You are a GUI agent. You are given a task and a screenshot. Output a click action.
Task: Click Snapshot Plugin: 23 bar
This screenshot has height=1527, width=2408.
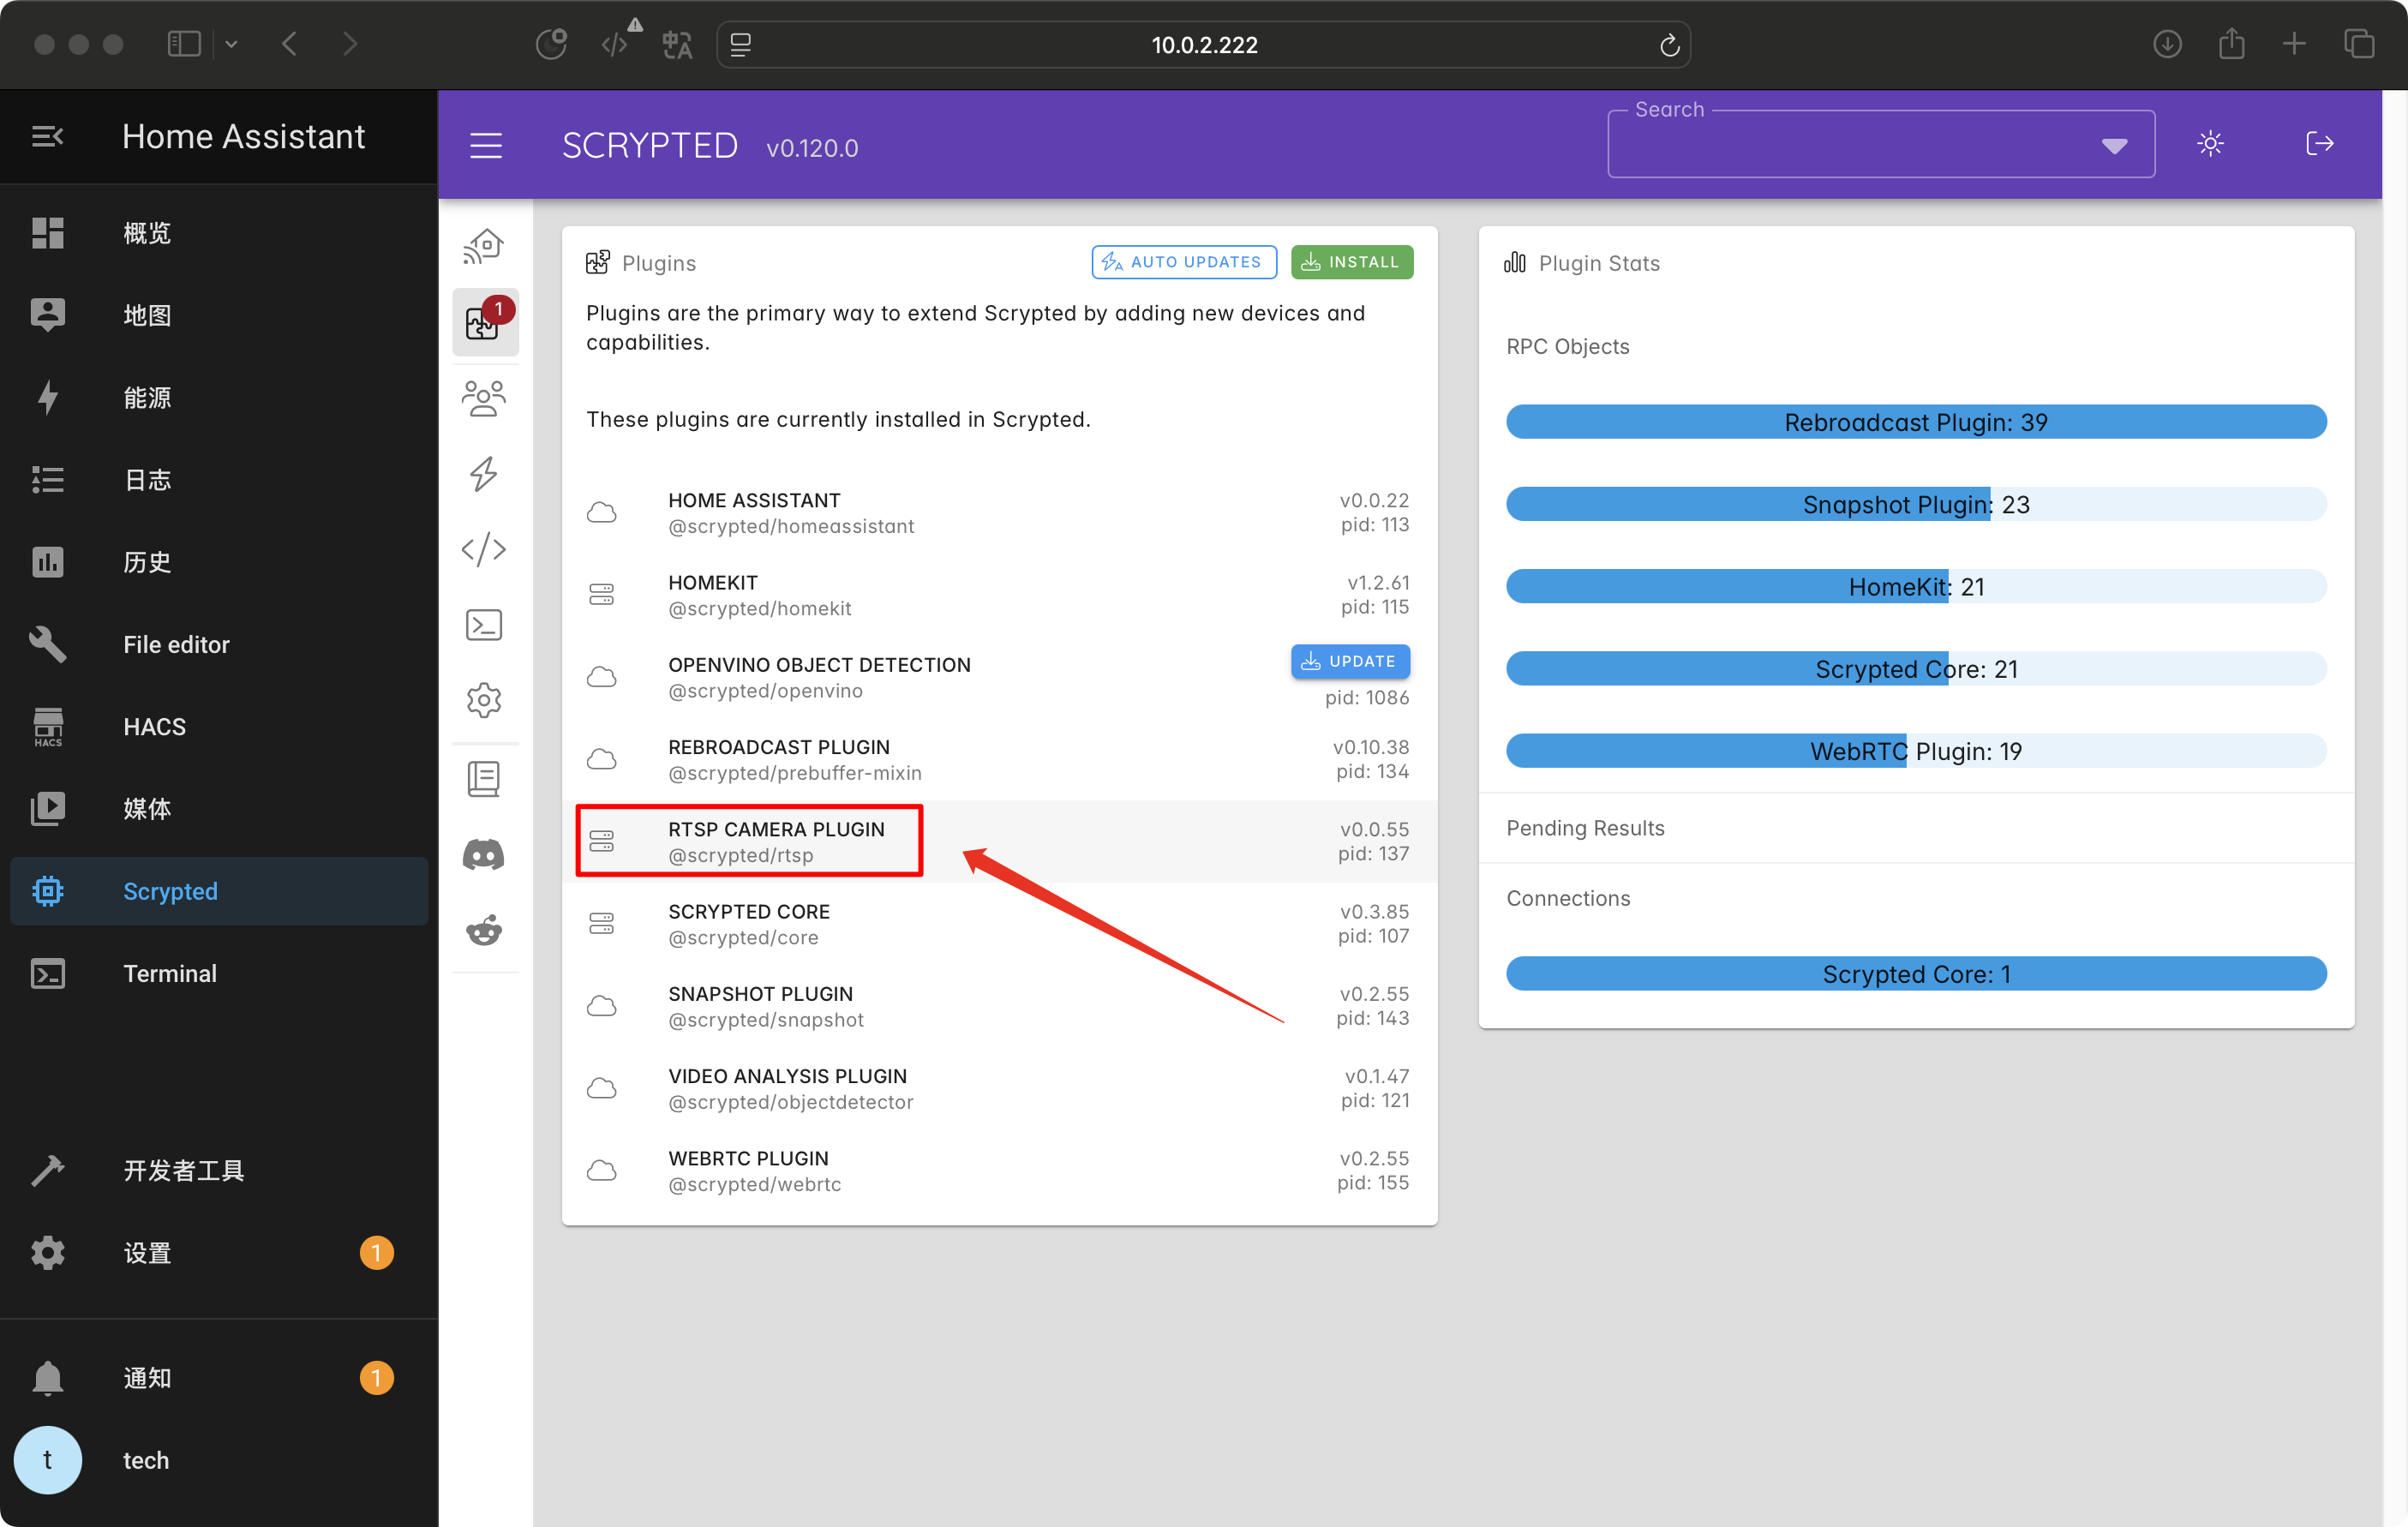click(x=1916, y=504)
